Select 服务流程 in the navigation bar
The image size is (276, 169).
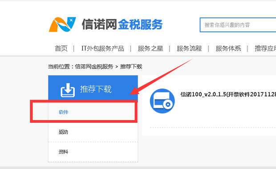coord(189,48)
